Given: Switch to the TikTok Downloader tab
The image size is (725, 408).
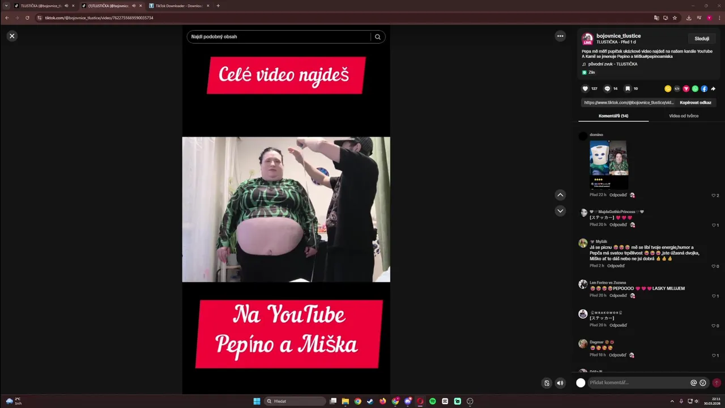Looking at the screenshot, I should coord(179,6).
